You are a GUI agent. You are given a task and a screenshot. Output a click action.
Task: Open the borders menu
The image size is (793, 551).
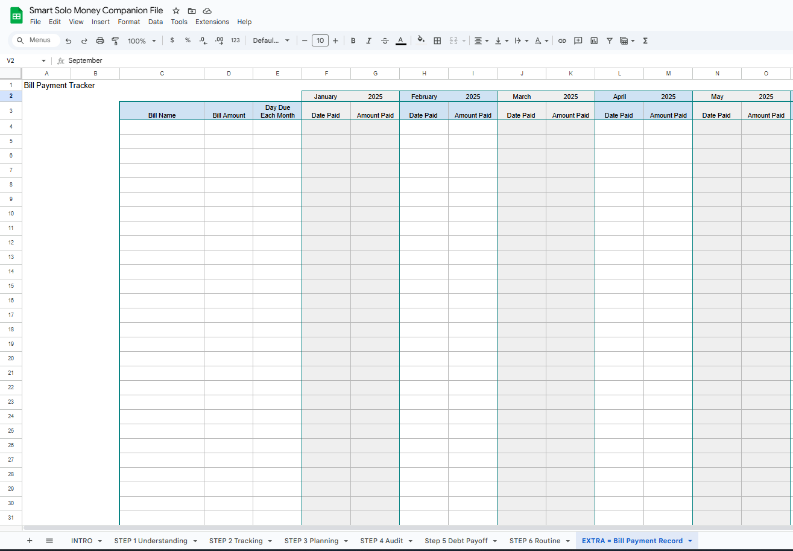tap(437, 40)
